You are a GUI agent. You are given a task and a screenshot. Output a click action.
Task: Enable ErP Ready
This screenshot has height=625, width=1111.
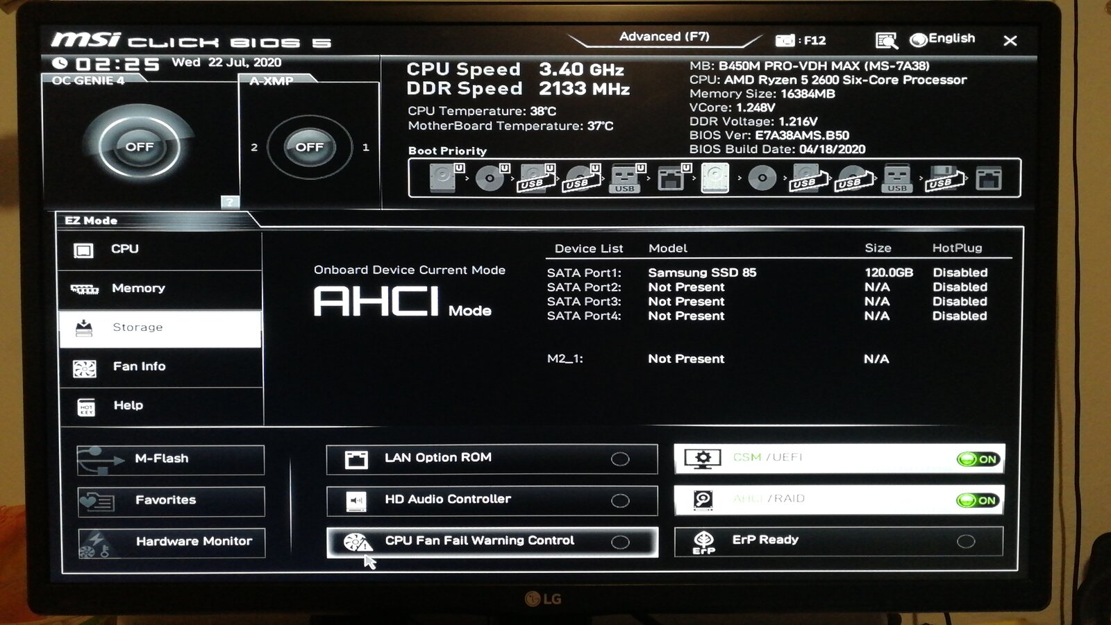[839, 541]
